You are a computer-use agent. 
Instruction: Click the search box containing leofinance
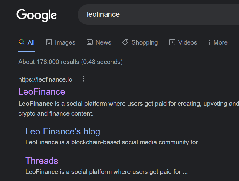click(x=158, y=15)
